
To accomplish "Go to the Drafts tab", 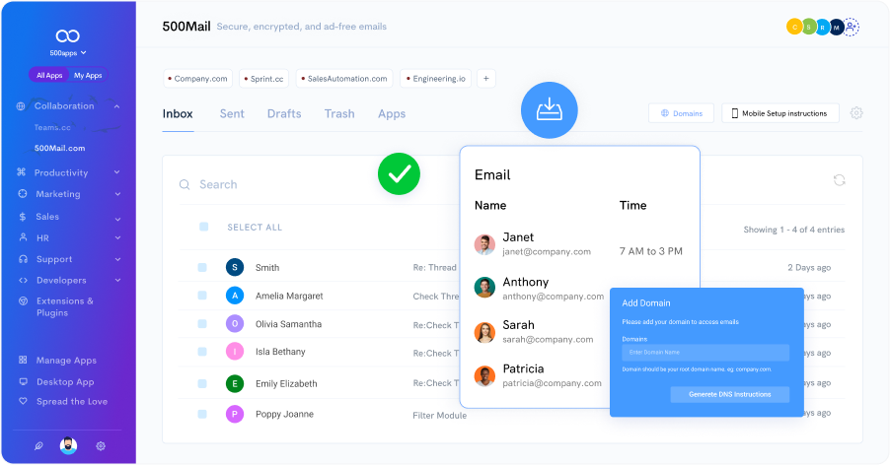I will 284,113.
